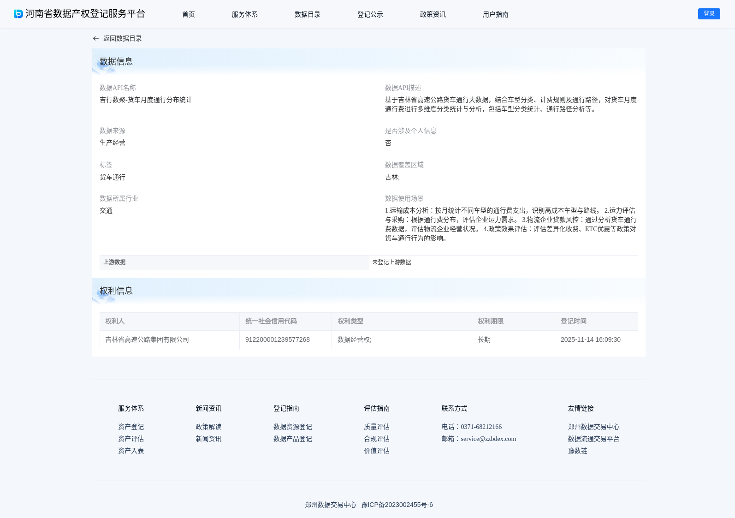Click footer heading 登记指南
This screenshot has height=518, width=735.
286,408
